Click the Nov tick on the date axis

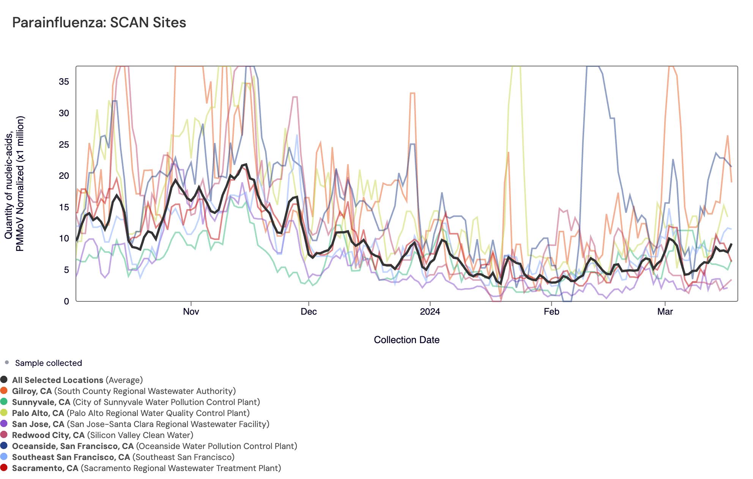191,312
